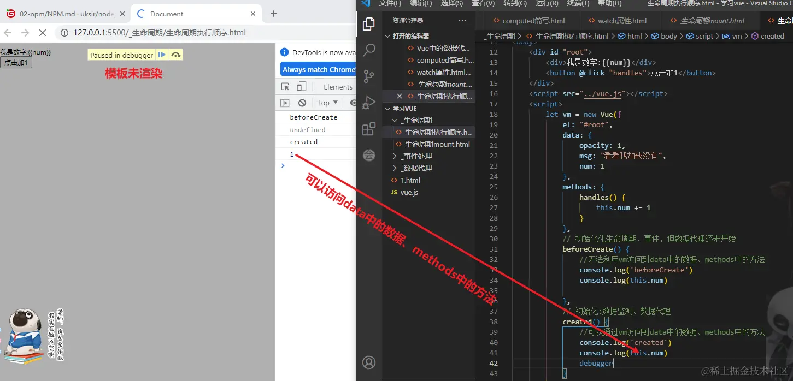View site information icon in address bar
This screenshot has height=381, width=793.
point(64,33)
